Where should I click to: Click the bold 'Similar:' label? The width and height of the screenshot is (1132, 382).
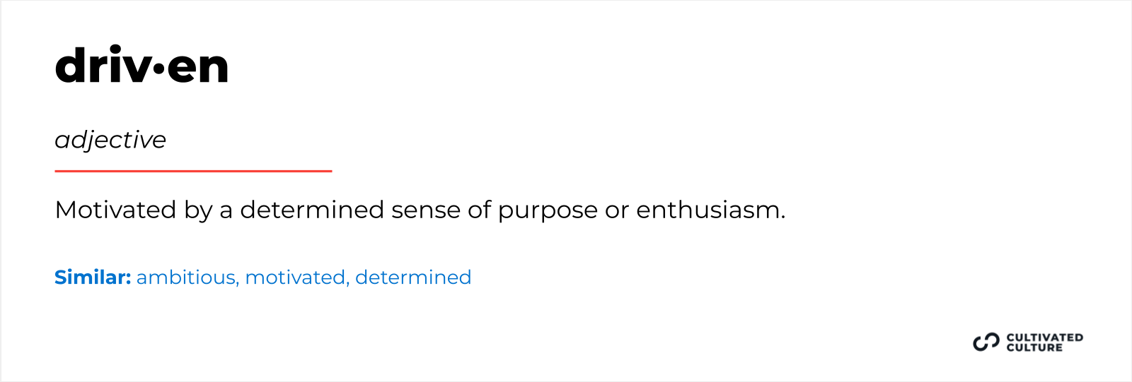pyautogui.click(x=93, y=277)
